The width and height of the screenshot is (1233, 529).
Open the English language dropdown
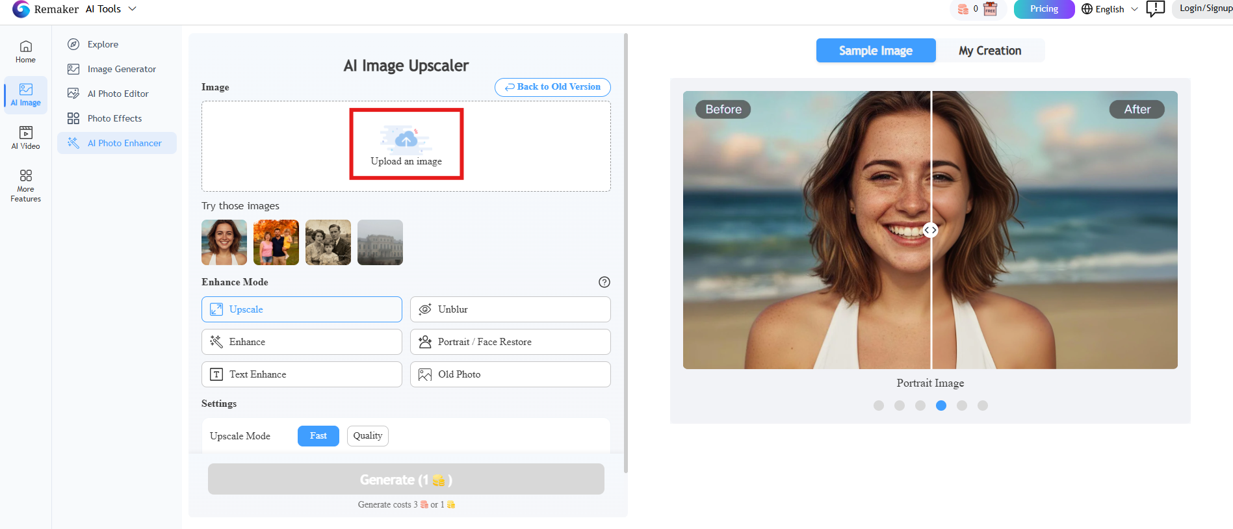click(x=1110, y=9)
